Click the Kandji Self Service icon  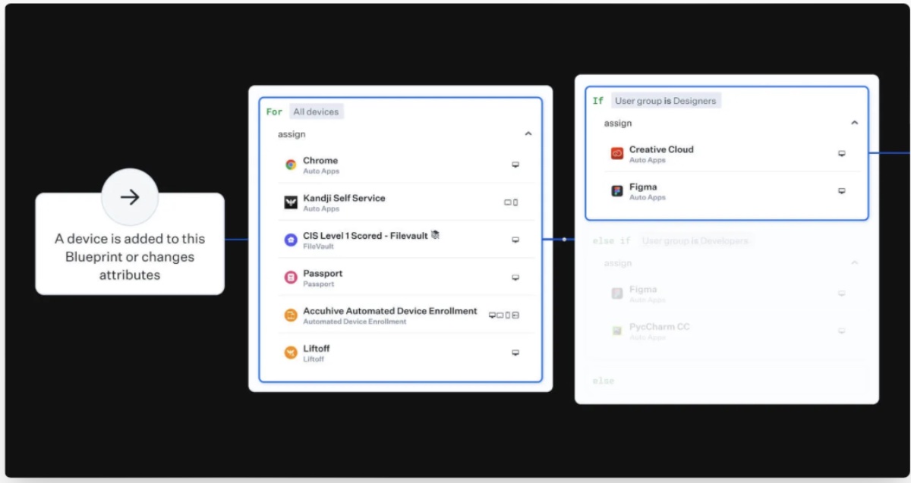(291, 202)
